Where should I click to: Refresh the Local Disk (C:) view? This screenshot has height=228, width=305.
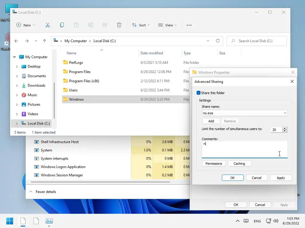point(218,41)
